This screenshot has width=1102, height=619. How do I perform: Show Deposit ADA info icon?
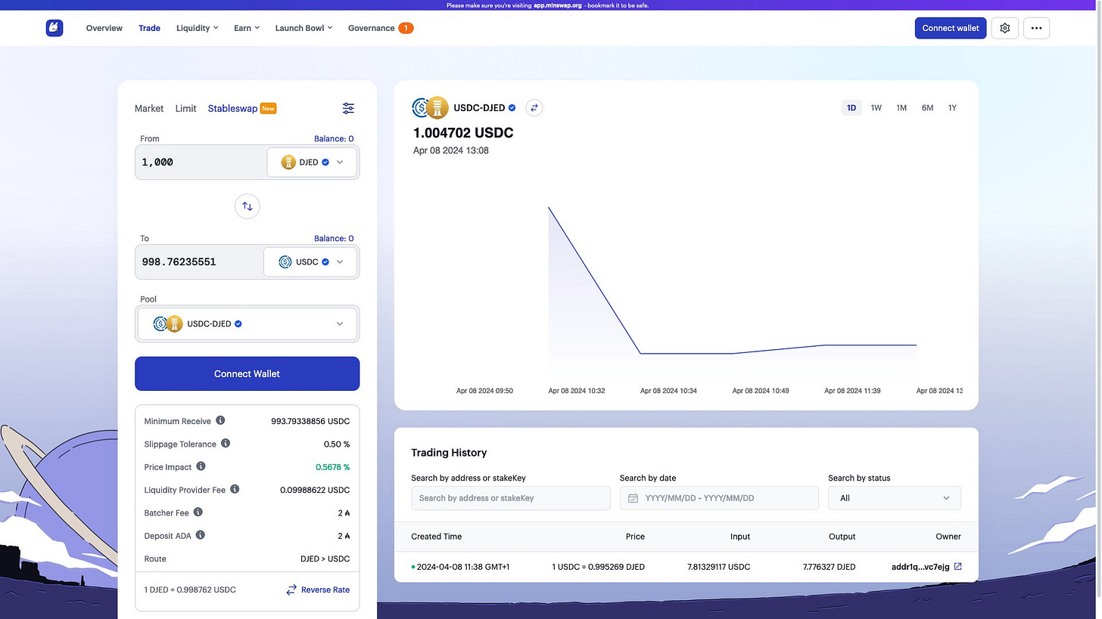[x=200, y=535]
